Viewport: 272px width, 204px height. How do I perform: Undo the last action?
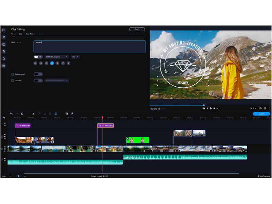[11, 113]
